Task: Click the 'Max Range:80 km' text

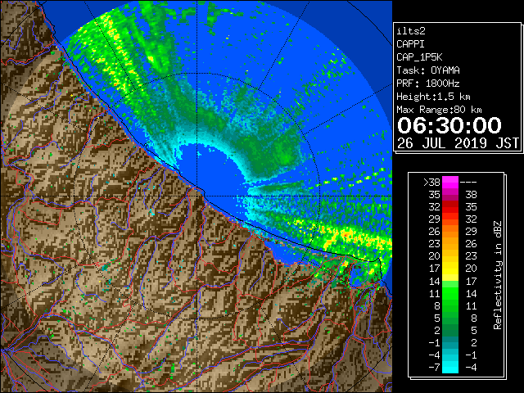Action: click(x=439, y=110)
